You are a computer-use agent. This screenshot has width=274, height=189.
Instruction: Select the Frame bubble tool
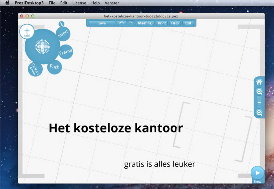(66, 52)
